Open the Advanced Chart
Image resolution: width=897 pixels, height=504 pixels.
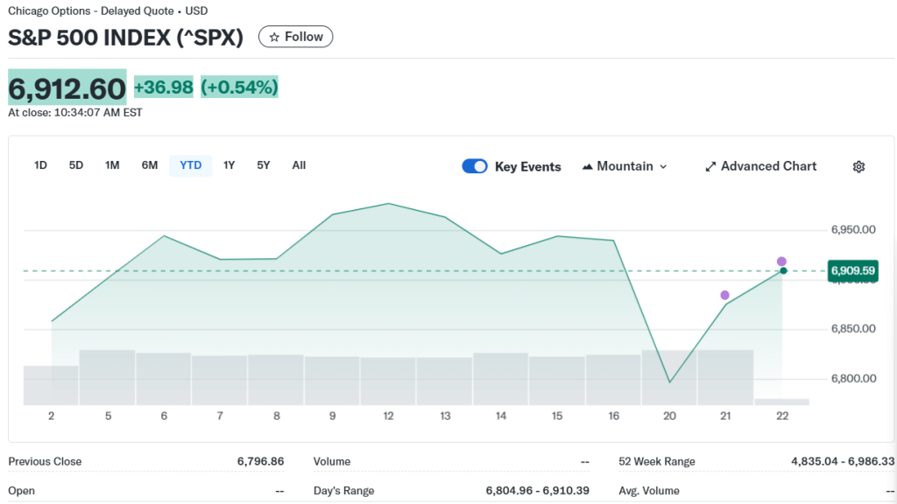point(768,165)
